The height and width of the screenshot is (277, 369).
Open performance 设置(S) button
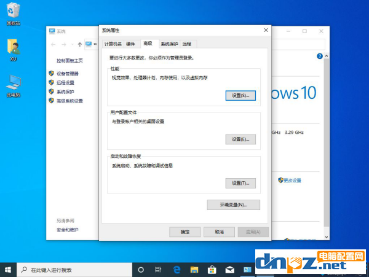pyautogui.click(x=240, y=96)
